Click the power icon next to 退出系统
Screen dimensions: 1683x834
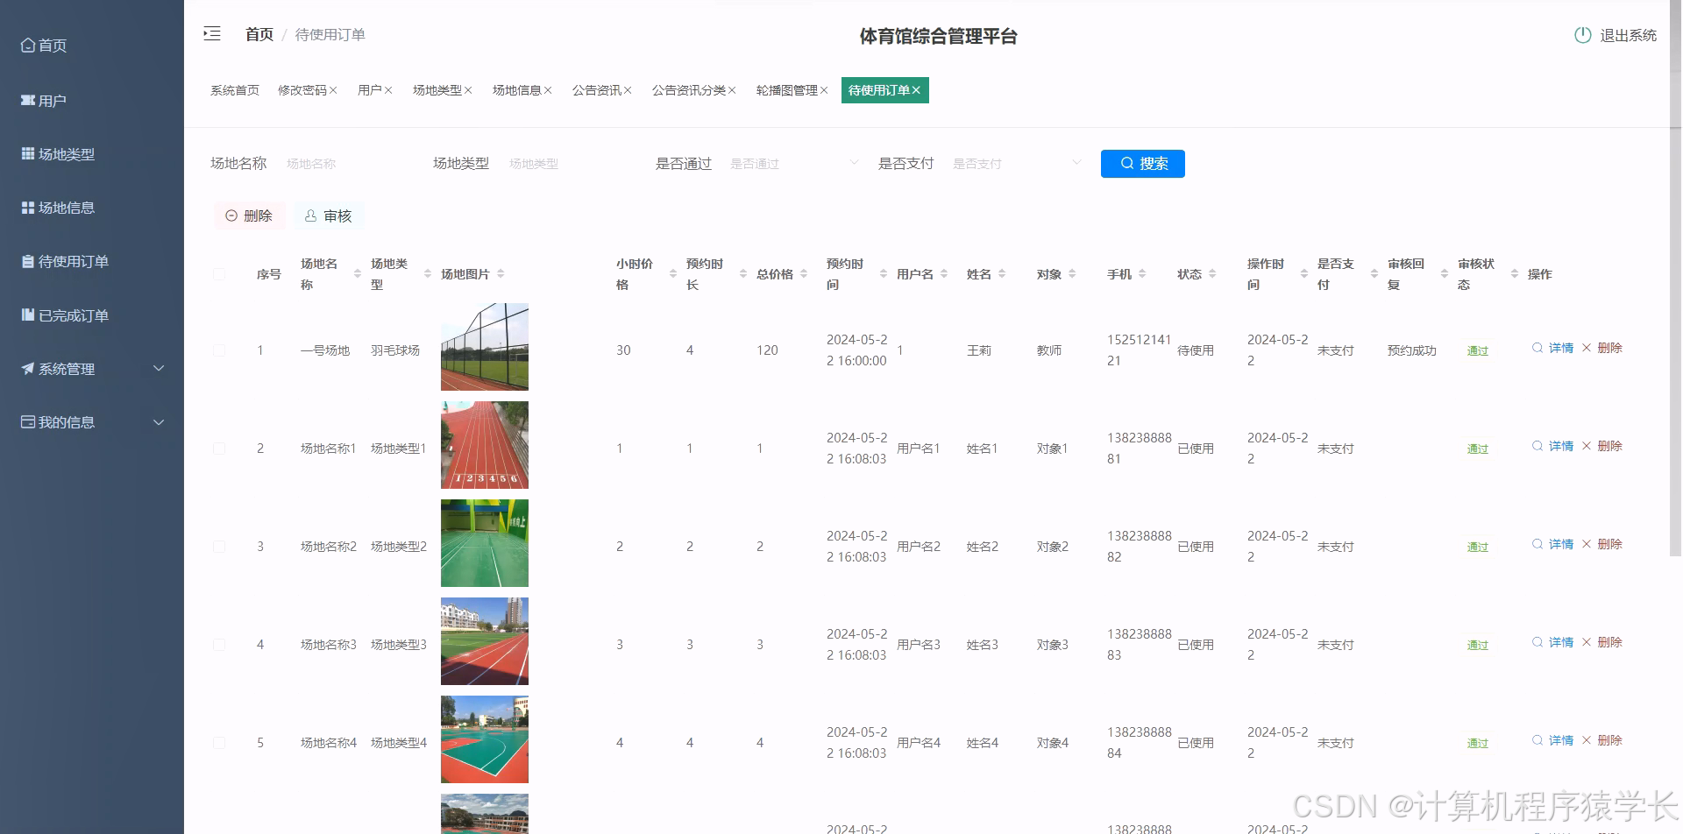click(x=1582, y=35)
